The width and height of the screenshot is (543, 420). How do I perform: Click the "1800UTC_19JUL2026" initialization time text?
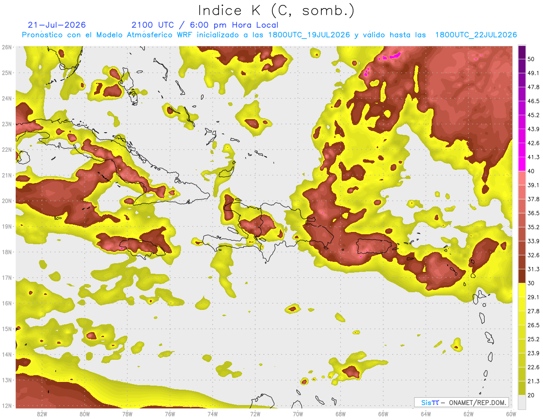click(309, 35)
